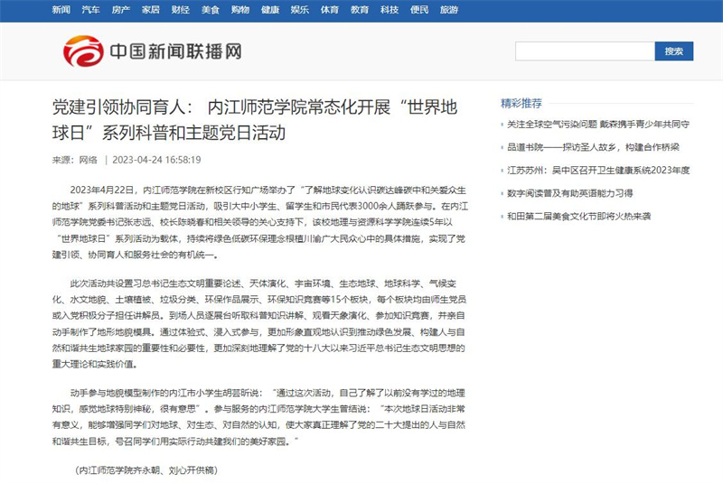Click the 精彩推荐 section heading
Image resolution: width=723 pixels, height=483 pixels.
(521, 102)
